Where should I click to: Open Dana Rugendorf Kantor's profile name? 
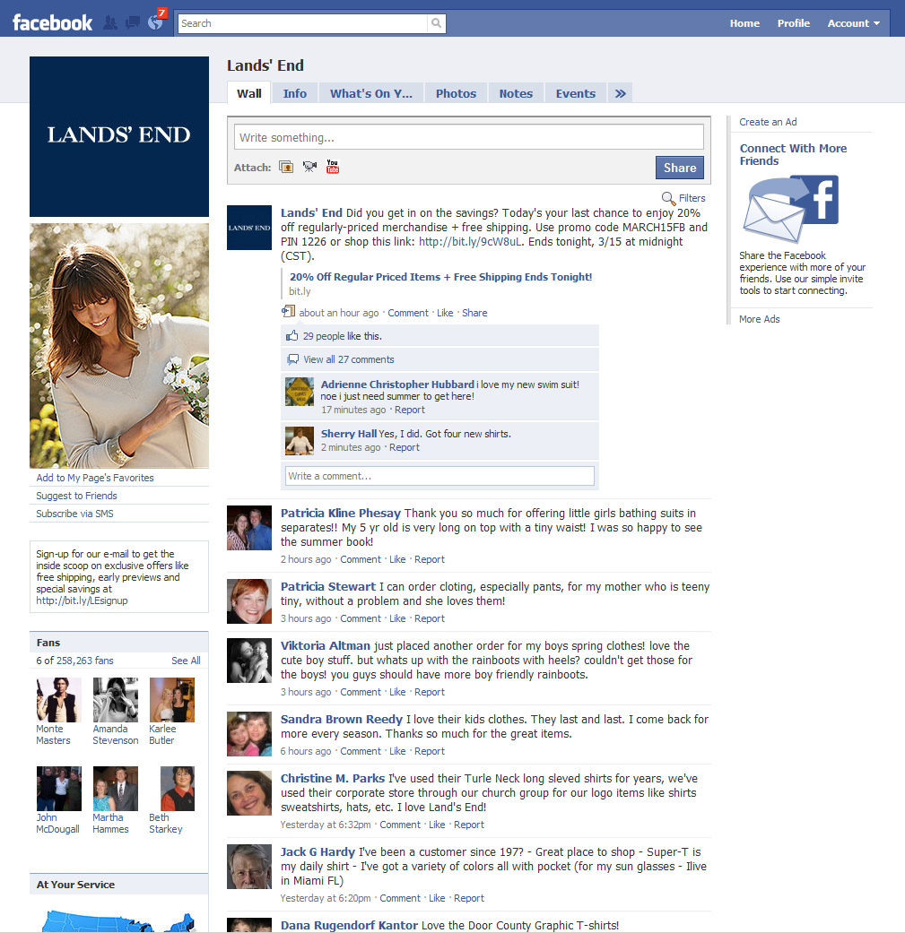coord(349,925)
